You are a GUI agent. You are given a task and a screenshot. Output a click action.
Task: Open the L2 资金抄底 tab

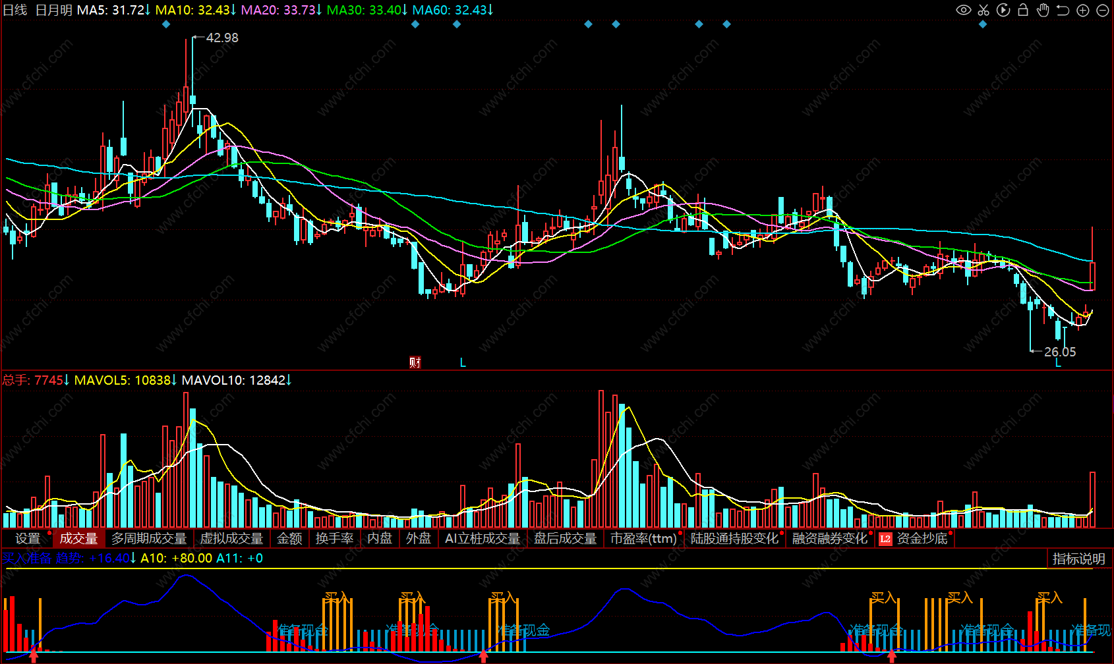coord(915,539)
